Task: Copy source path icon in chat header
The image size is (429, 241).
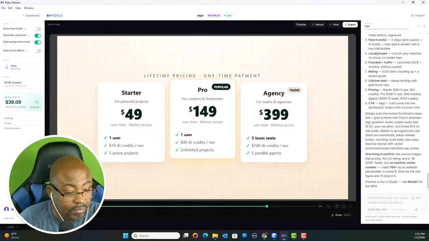Action: (x=419, y=26)
